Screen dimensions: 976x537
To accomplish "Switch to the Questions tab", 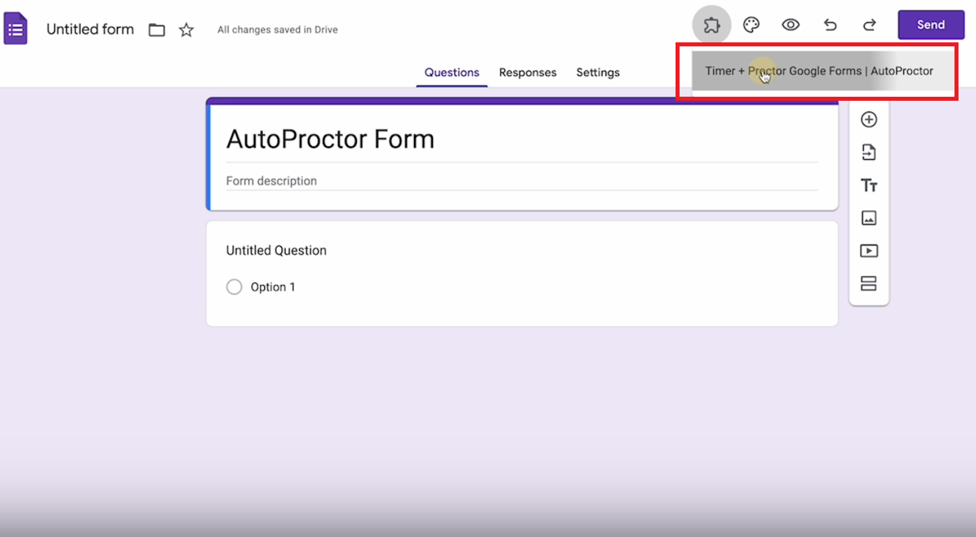I will point(452,73).
